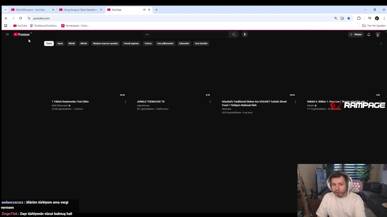
Task: Open options for Istanbul's Traditional Dishes video
Action: tap(295, 102)
